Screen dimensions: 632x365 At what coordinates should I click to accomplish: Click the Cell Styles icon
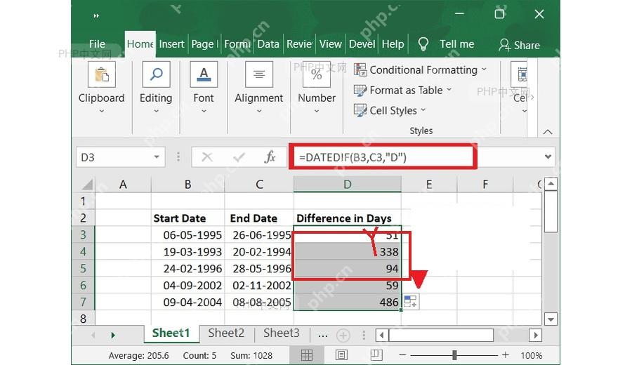tap(360, 110)
